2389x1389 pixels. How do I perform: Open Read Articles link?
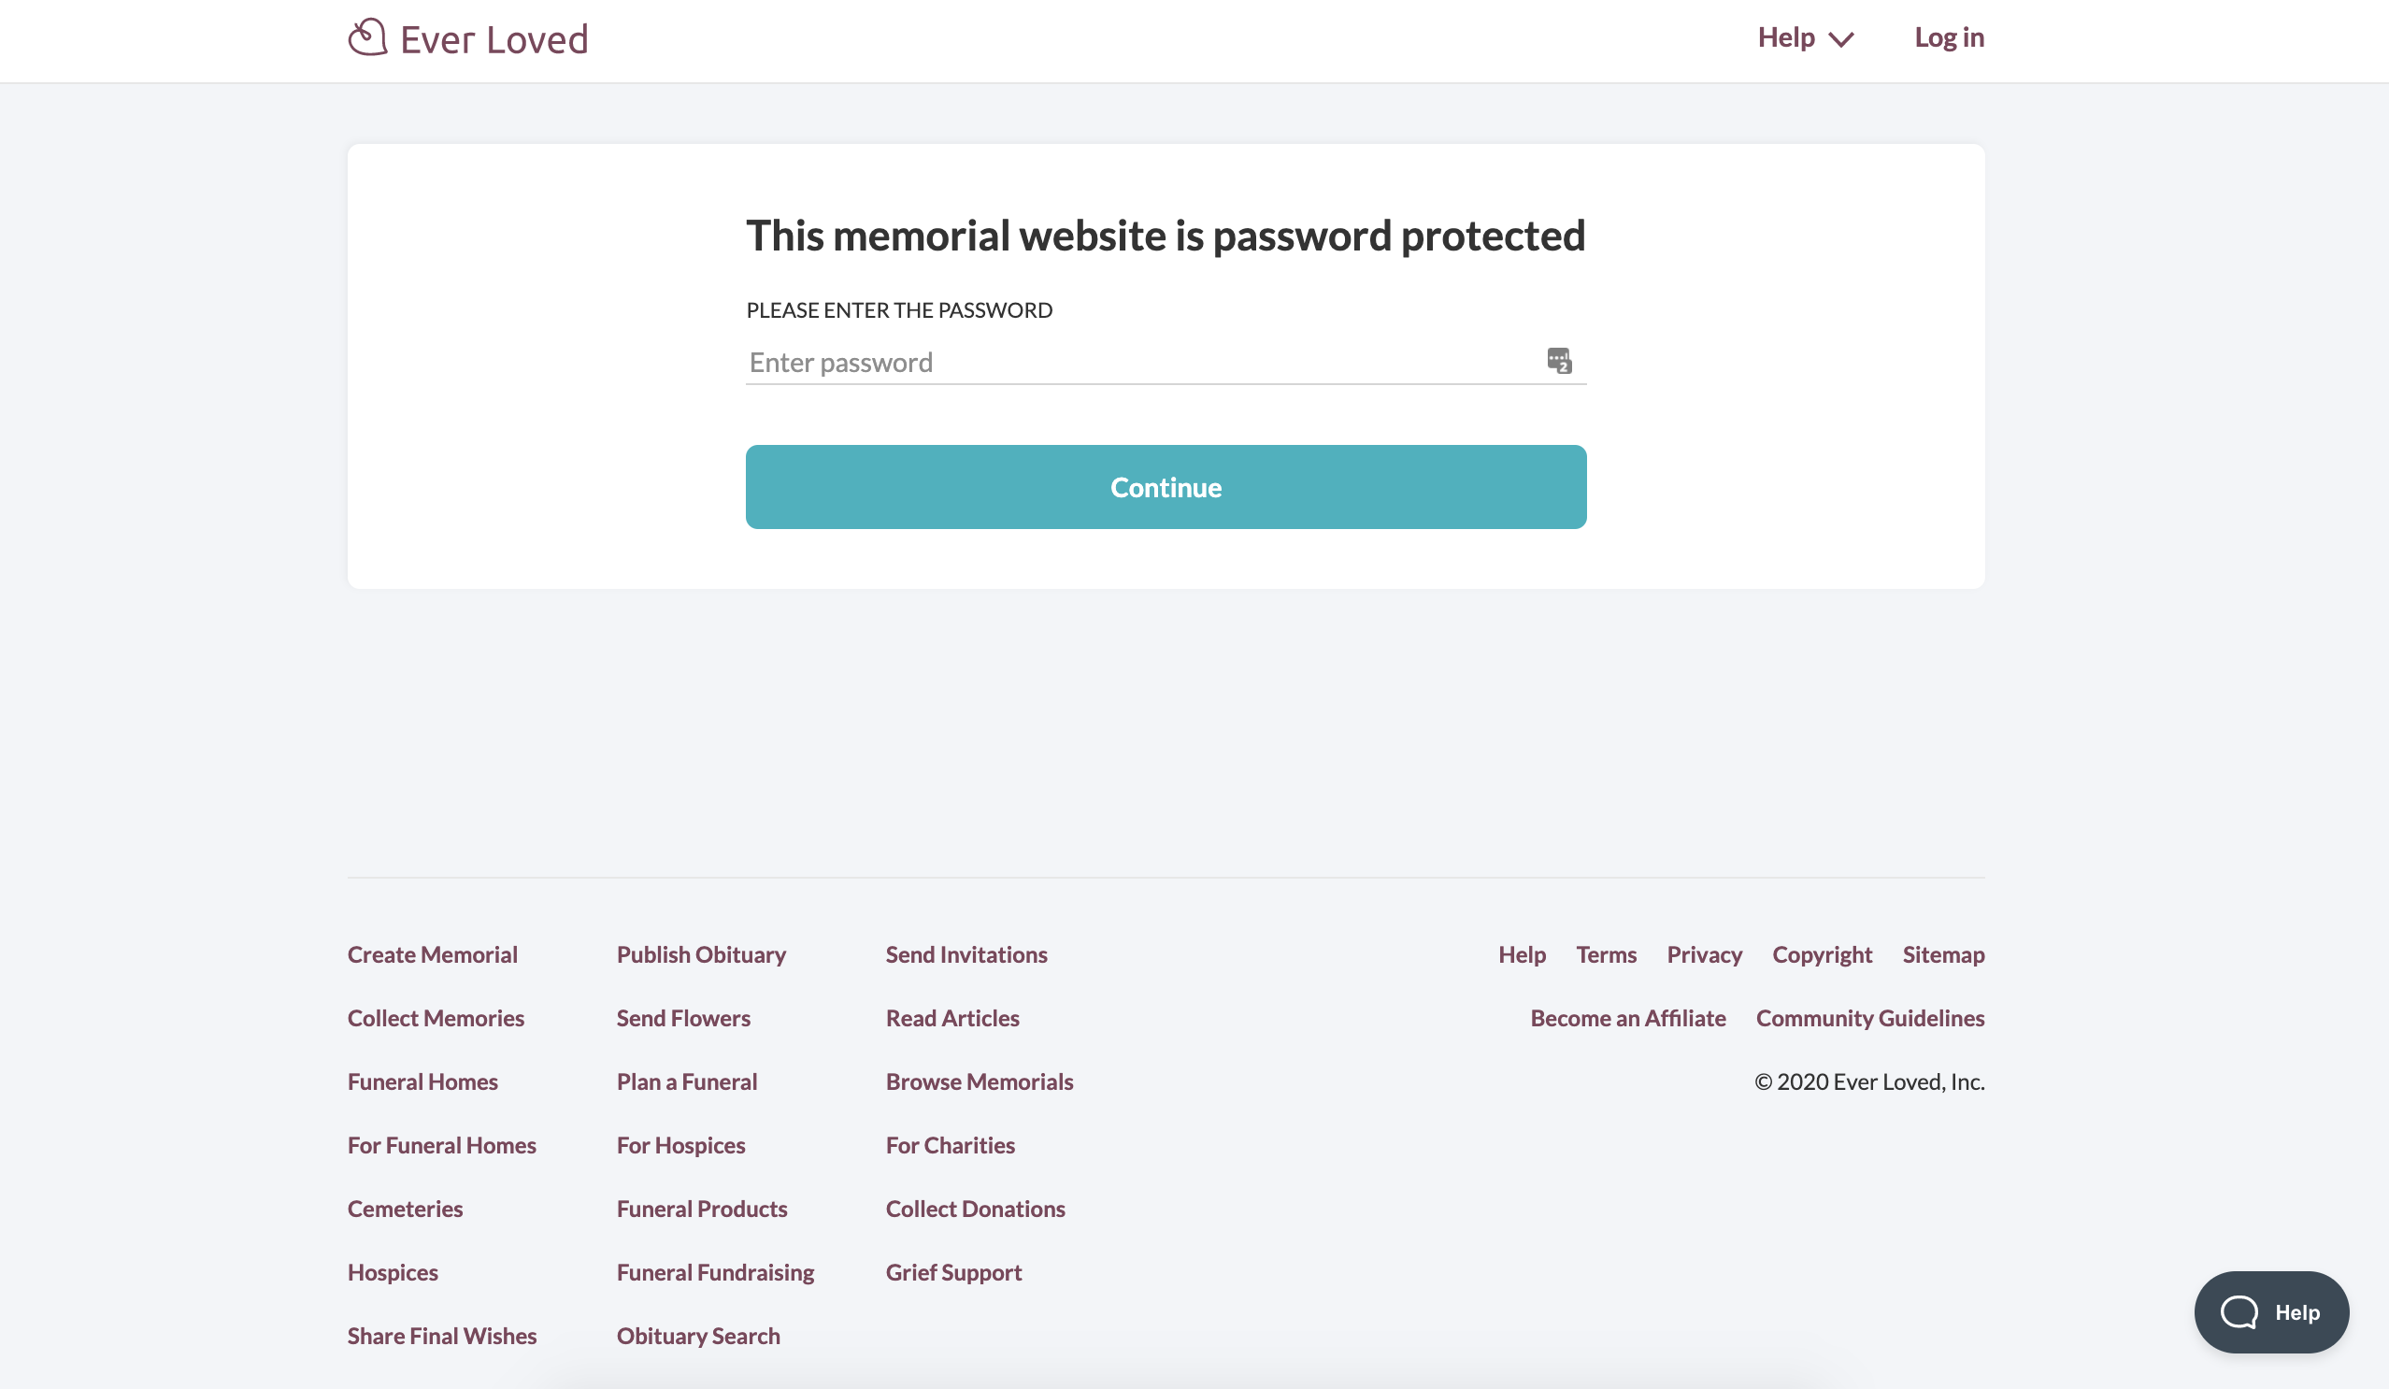tap(951, 1017)
